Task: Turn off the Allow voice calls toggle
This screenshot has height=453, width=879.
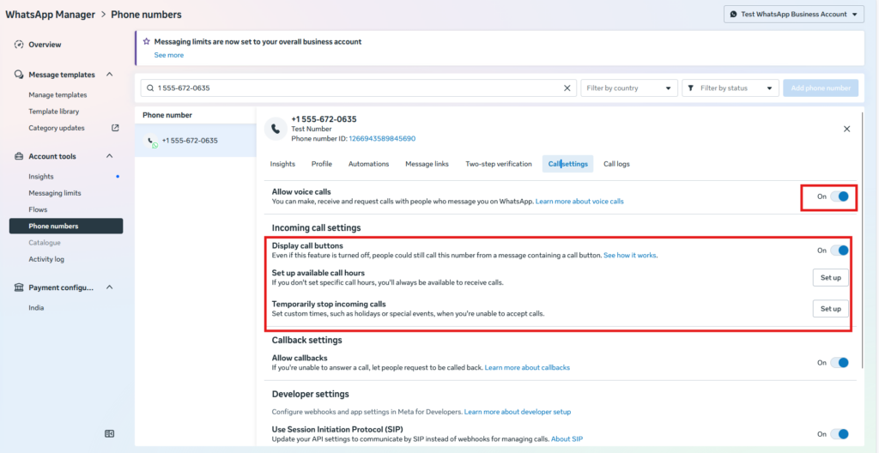Action: click(x=840, y=196)
